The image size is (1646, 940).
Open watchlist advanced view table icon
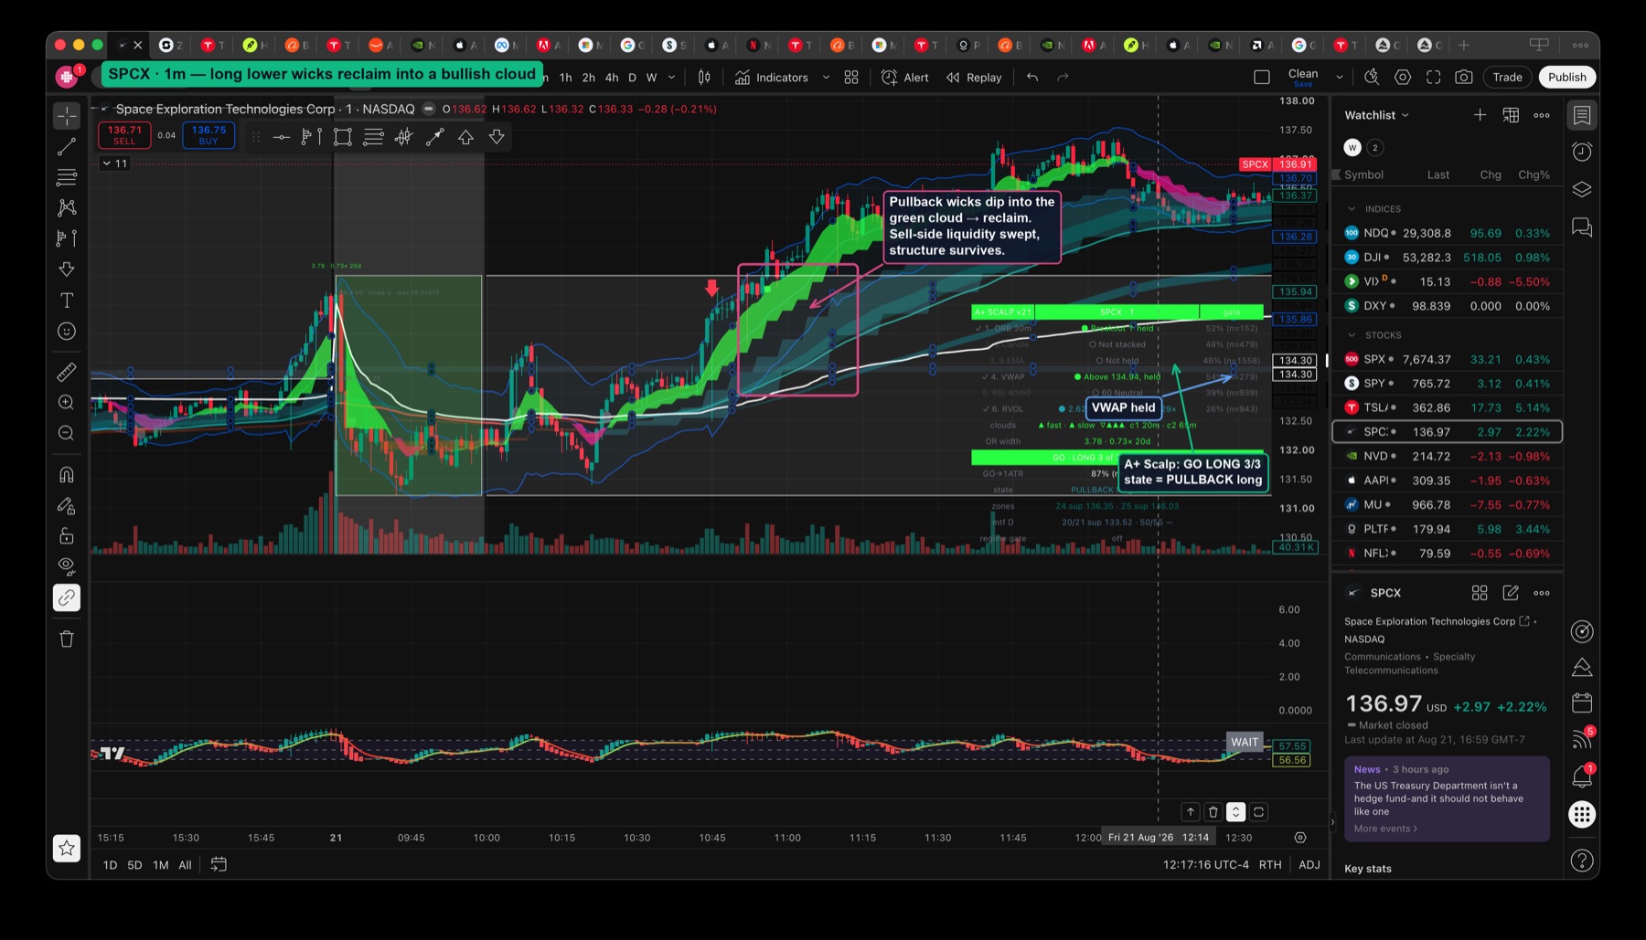click(1511, 115)
